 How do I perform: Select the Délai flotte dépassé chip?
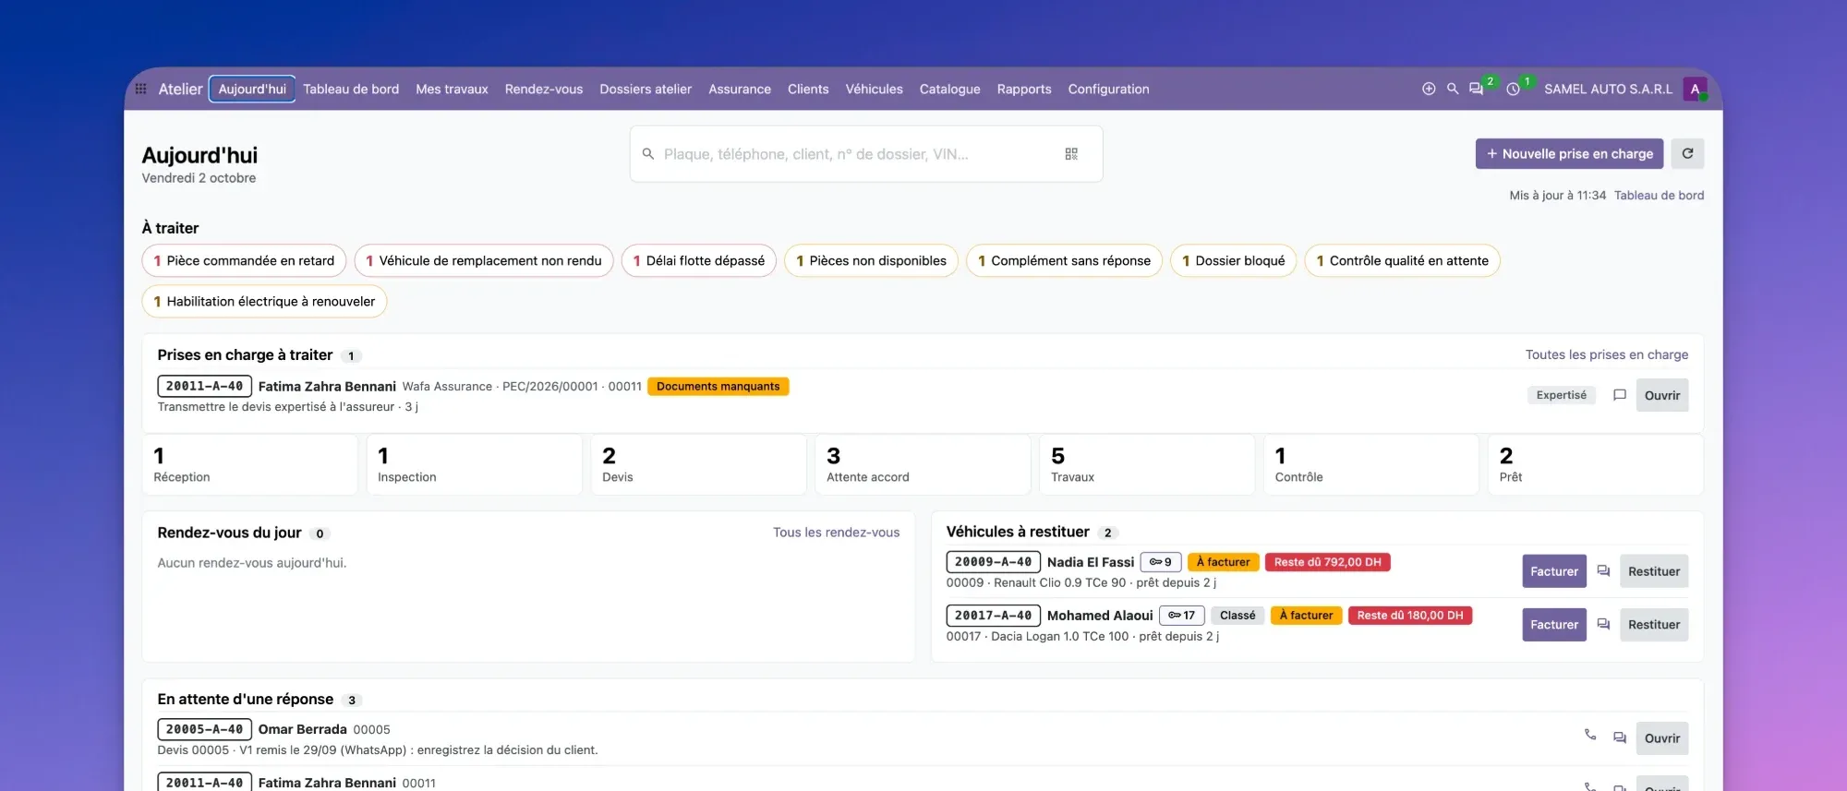click(x=699, y=261)
